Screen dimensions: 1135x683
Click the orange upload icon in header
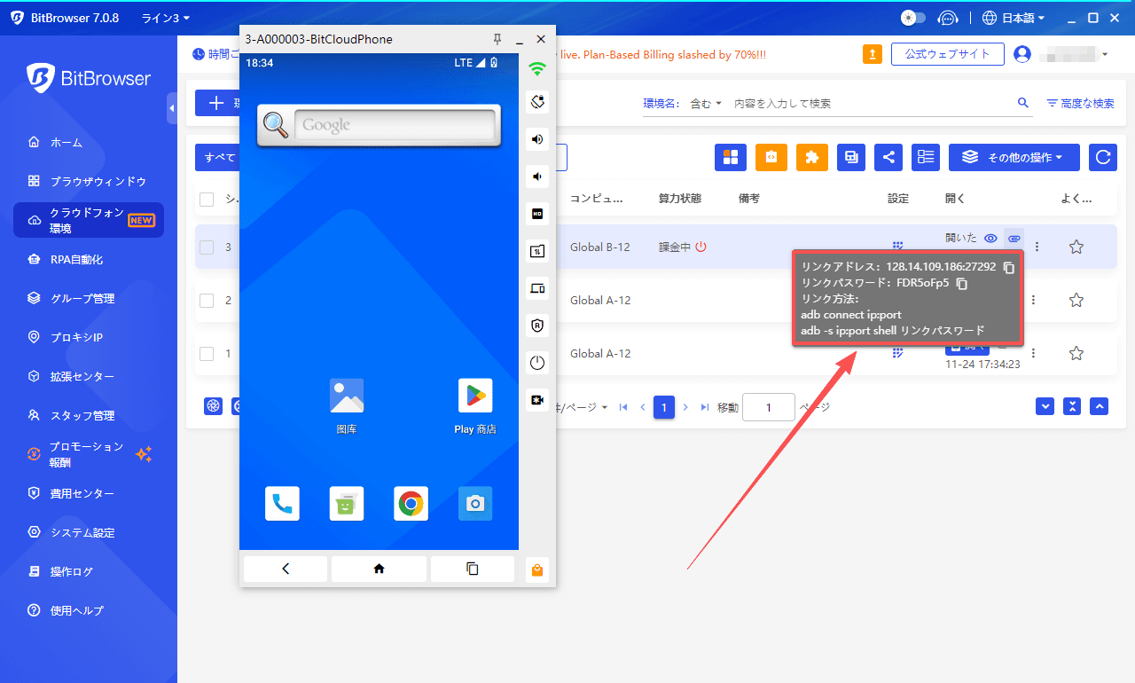[x=873, y=54]
